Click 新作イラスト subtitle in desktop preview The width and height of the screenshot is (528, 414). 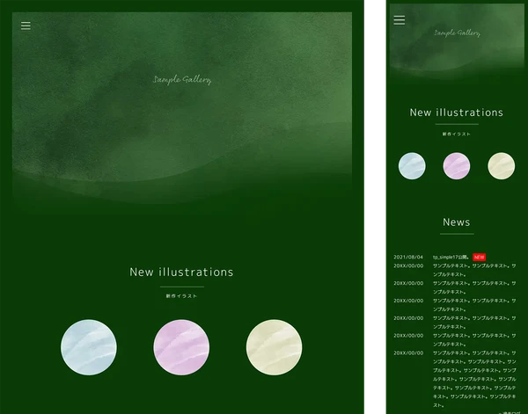pos(181,296)
